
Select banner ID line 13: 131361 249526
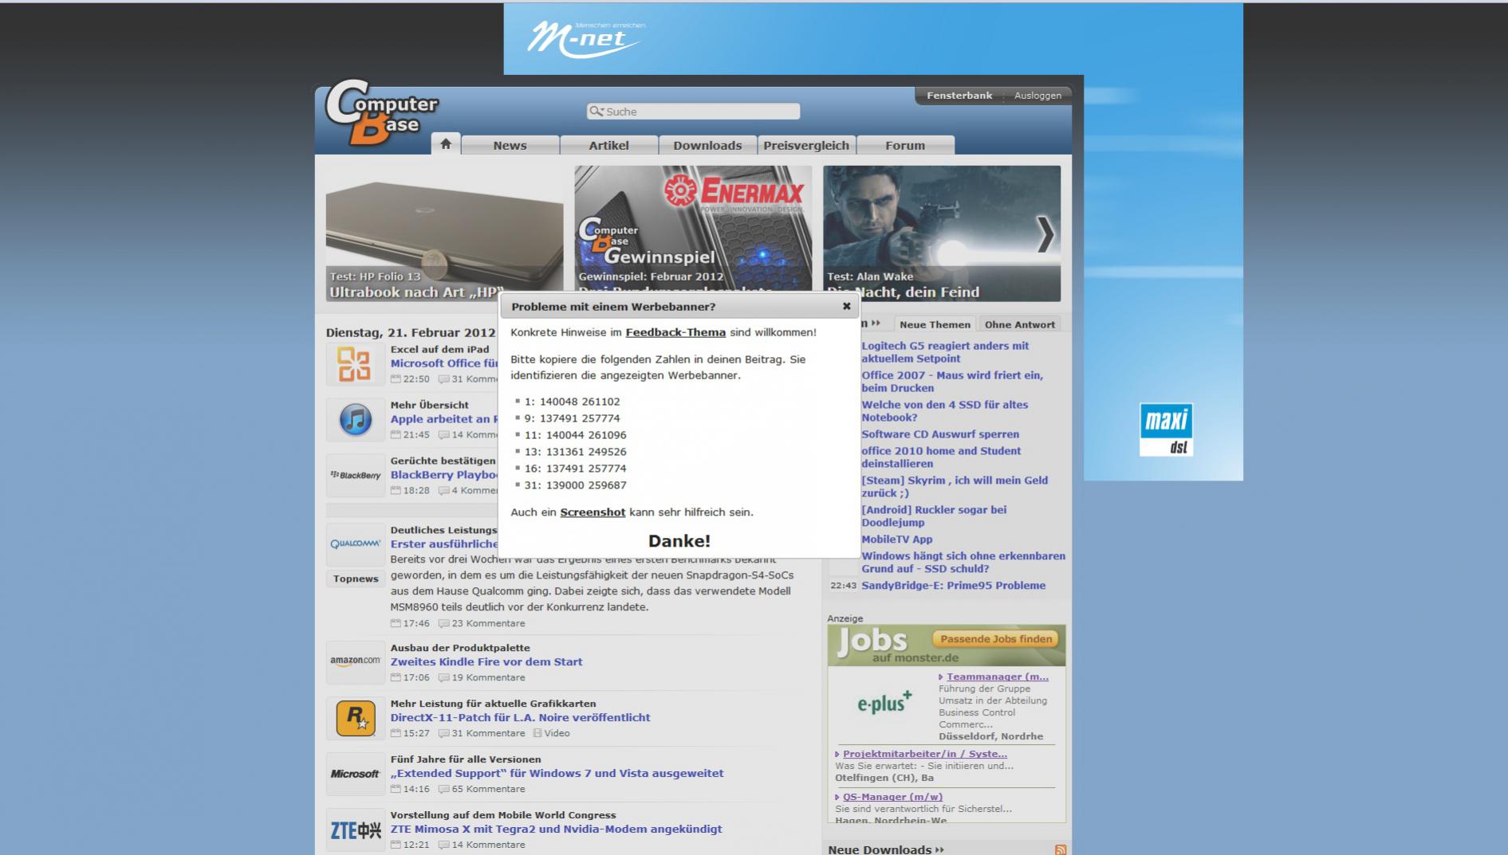pyautogui.click(x=575, y=452)
